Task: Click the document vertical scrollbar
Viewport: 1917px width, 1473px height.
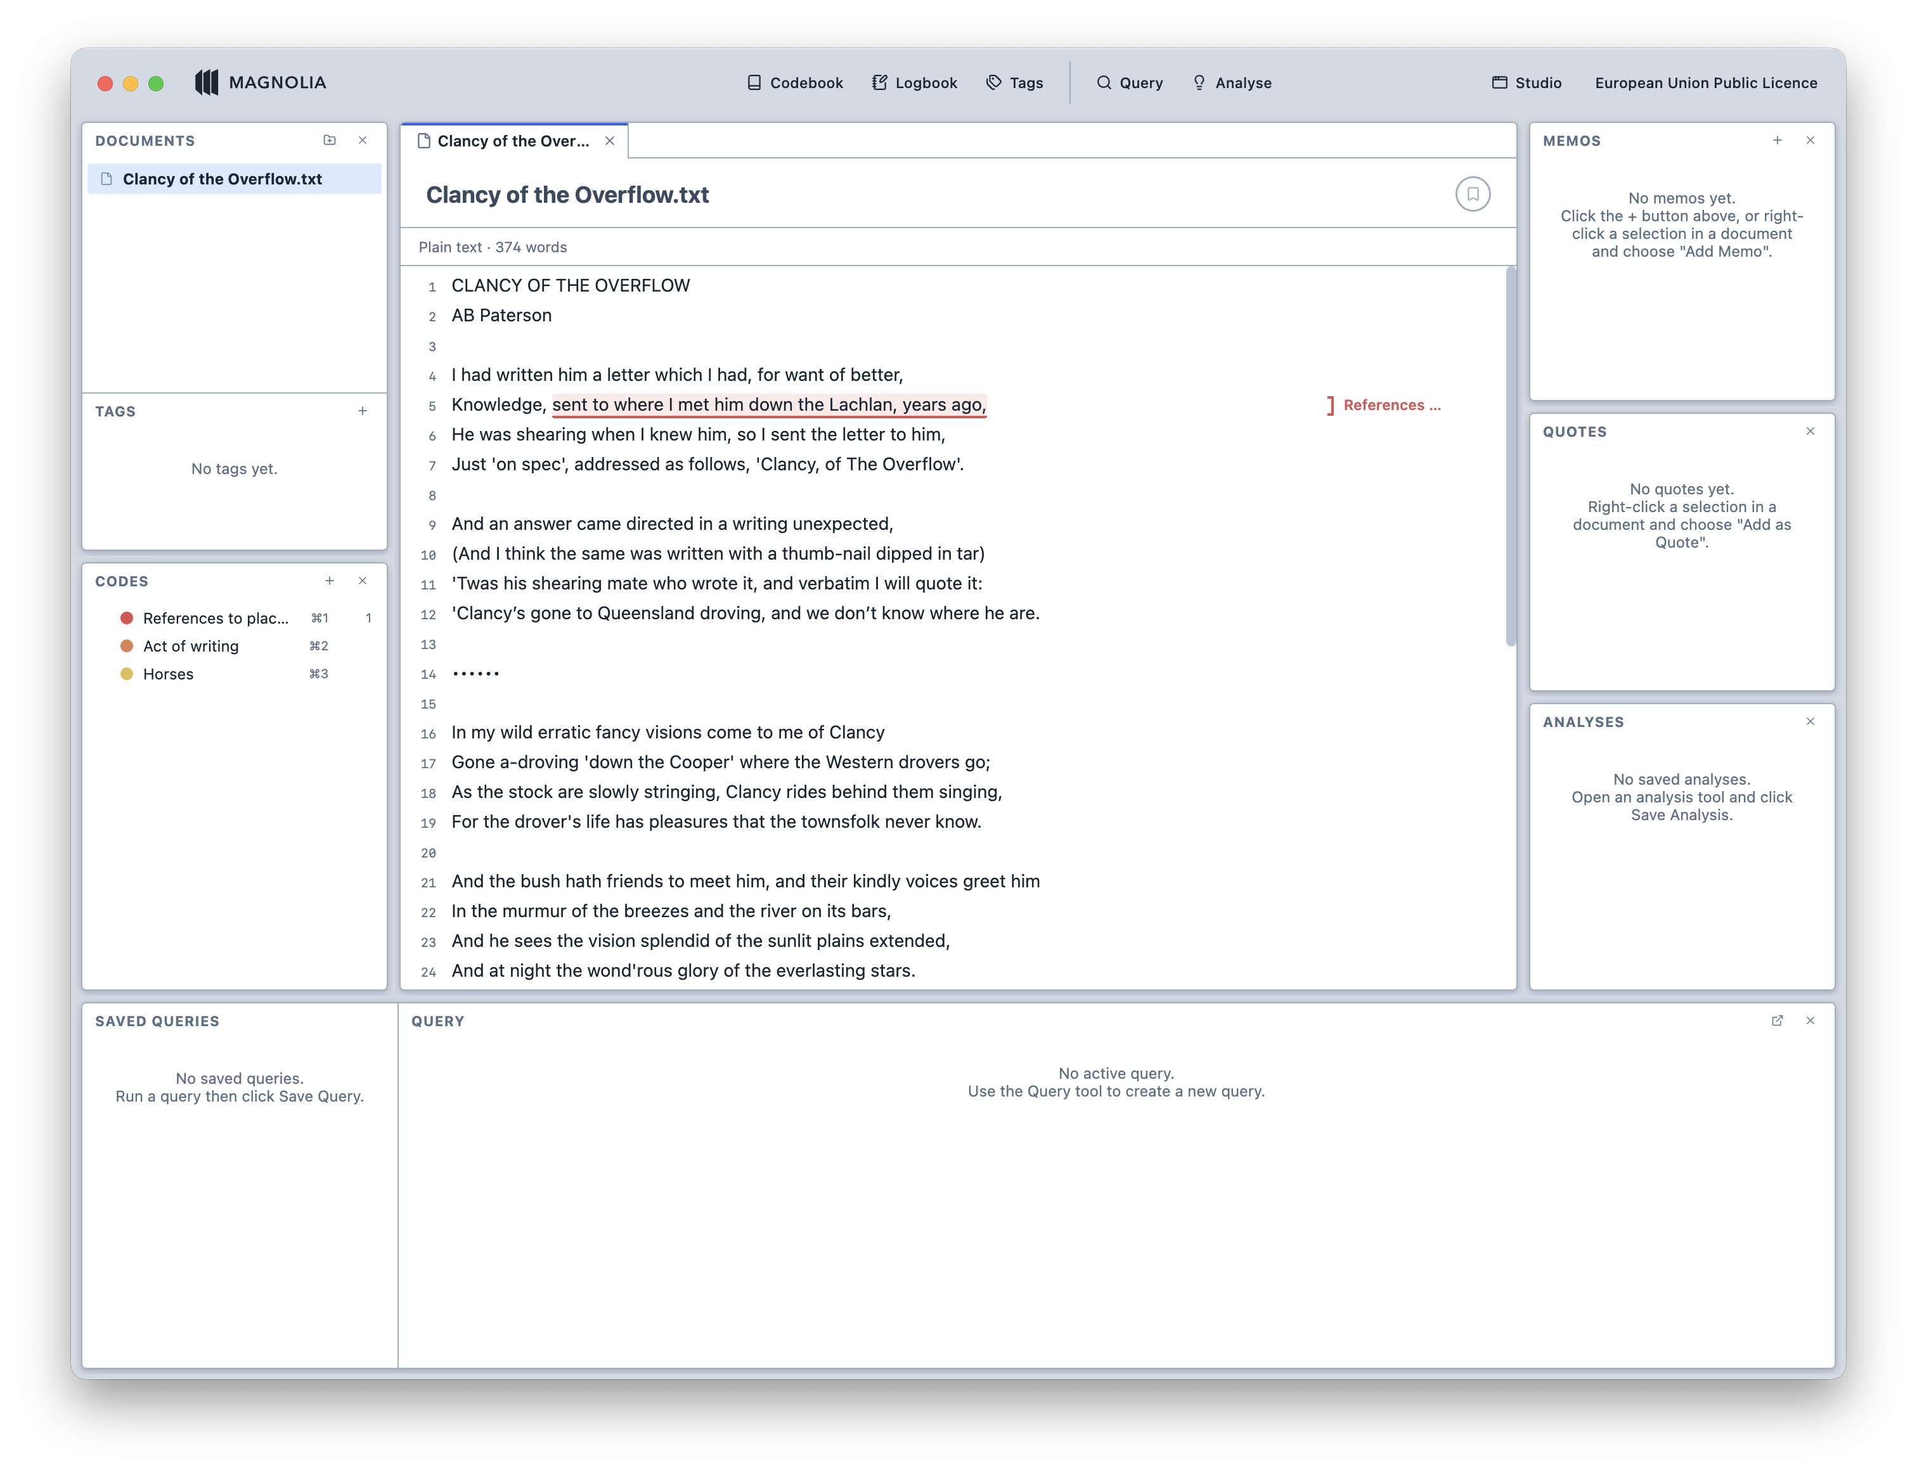Action: click(x=1510, y=456)
